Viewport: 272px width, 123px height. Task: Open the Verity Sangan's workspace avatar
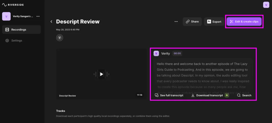pos(6,16)
